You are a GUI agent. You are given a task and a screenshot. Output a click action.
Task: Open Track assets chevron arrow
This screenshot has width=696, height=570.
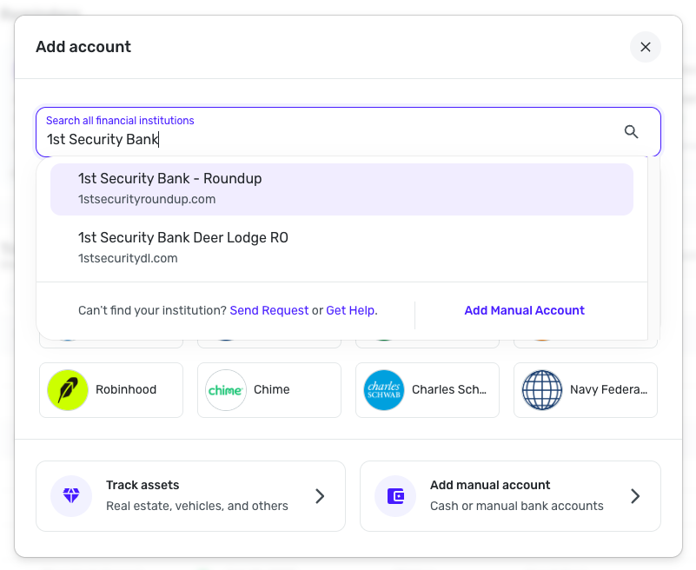[320, 496]
